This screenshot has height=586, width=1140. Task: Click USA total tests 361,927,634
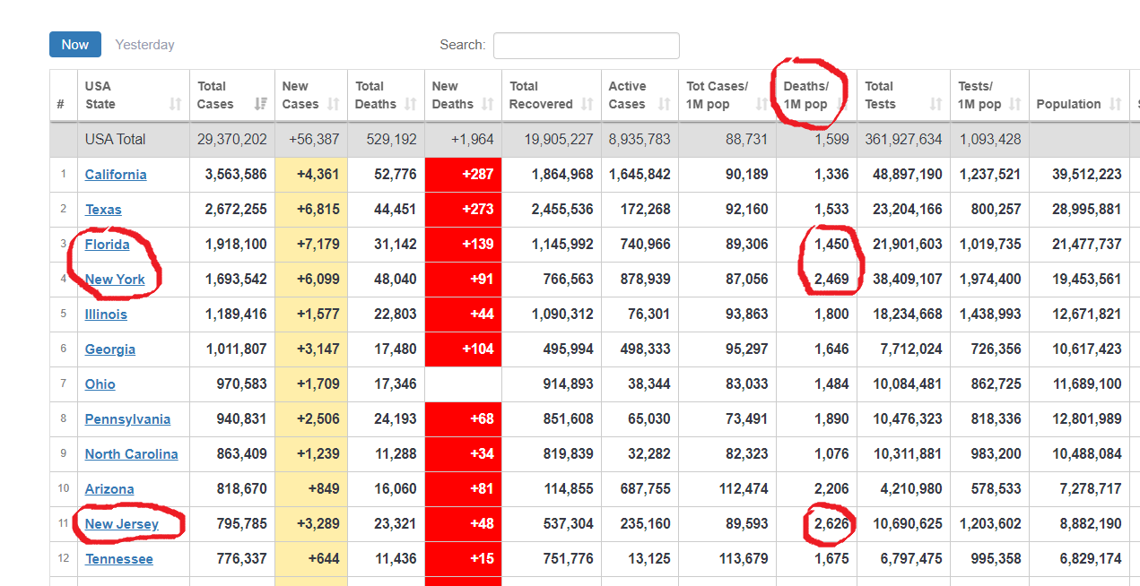(x=903, y=140)
